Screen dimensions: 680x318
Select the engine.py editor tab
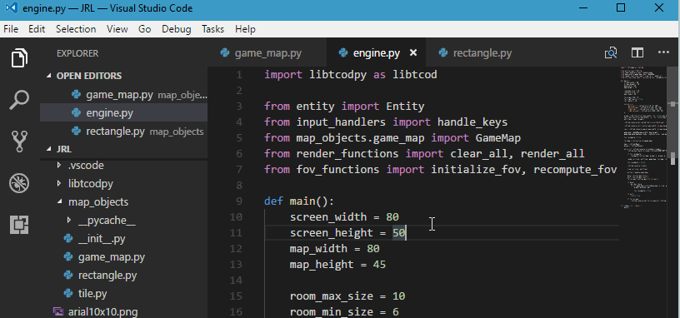pos(376,52)
